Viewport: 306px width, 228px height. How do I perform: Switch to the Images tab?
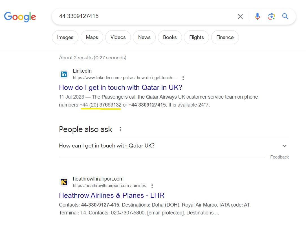pos(65,37)
